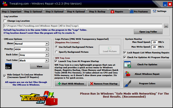Open the Repairs tab with red medkit
The image size is (173, 108).
pyautogui.click(x=117, y=12)
